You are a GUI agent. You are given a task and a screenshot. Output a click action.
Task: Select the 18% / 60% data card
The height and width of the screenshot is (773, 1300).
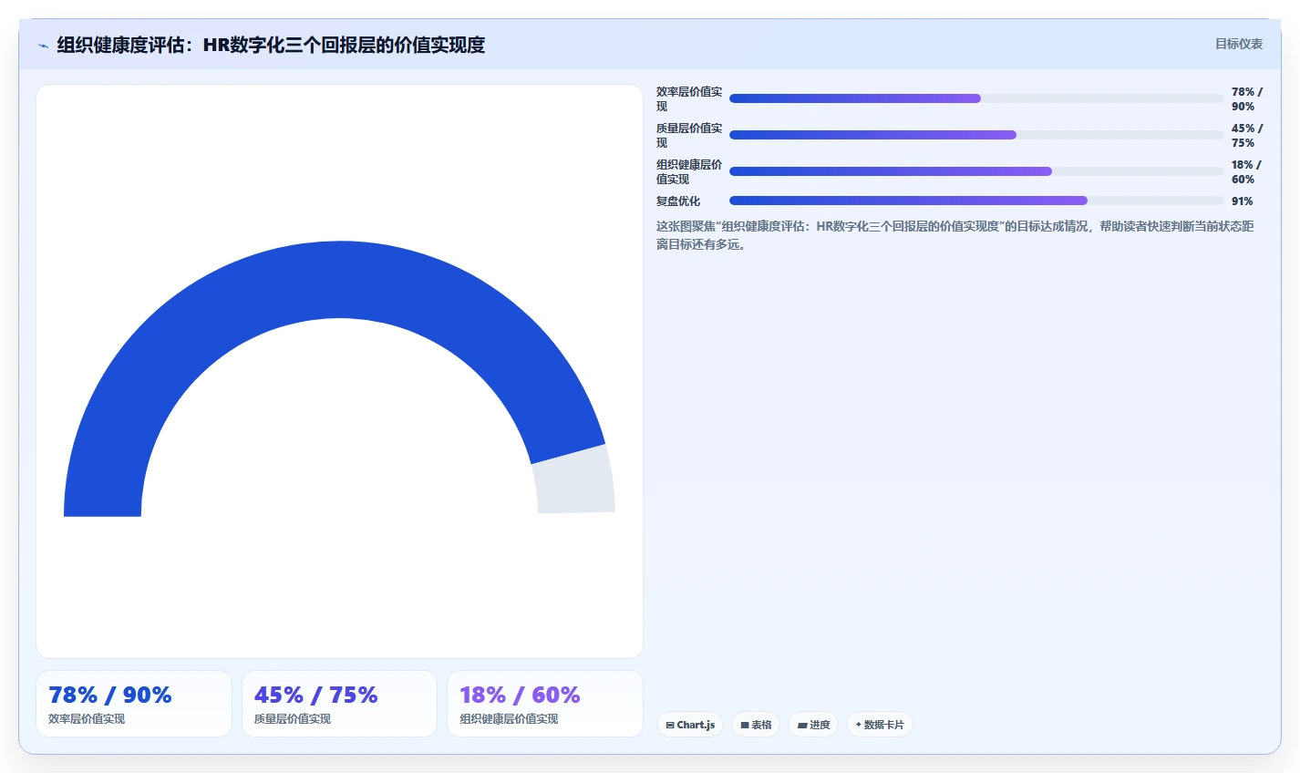545,704
